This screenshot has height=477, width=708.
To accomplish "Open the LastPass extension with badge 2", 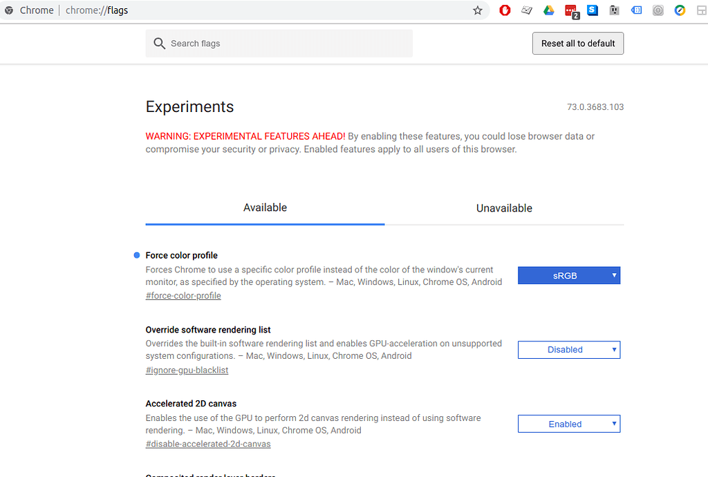I will click(x=572, y=11).
